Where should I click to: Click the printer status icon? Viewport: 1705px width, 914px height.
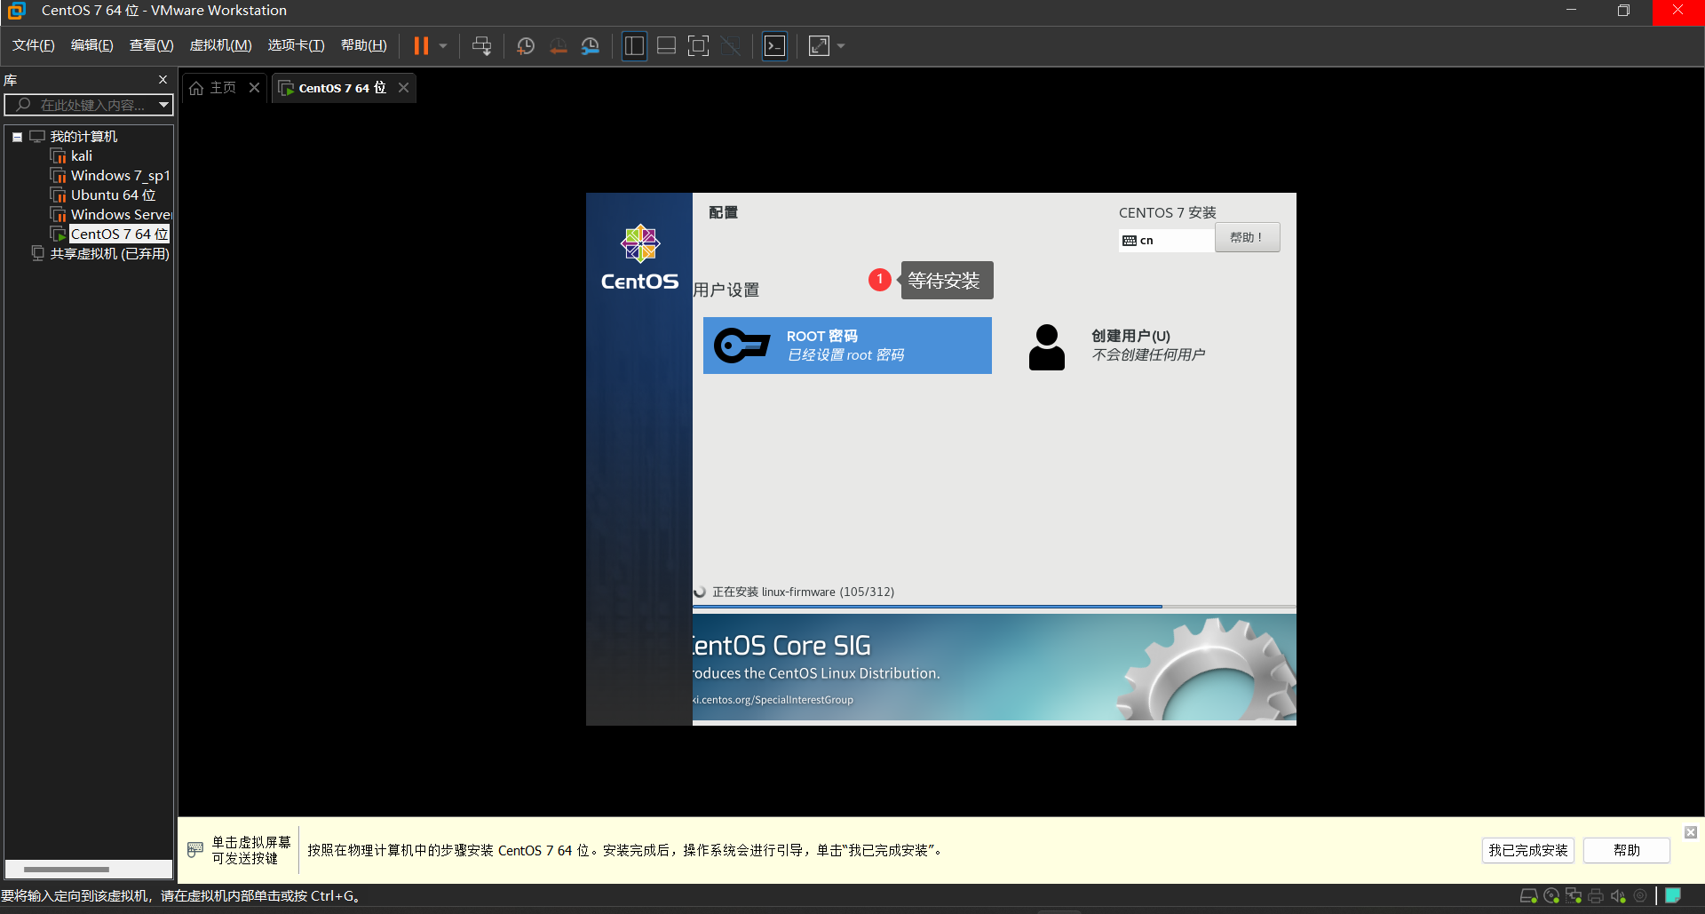(1596, 896)
